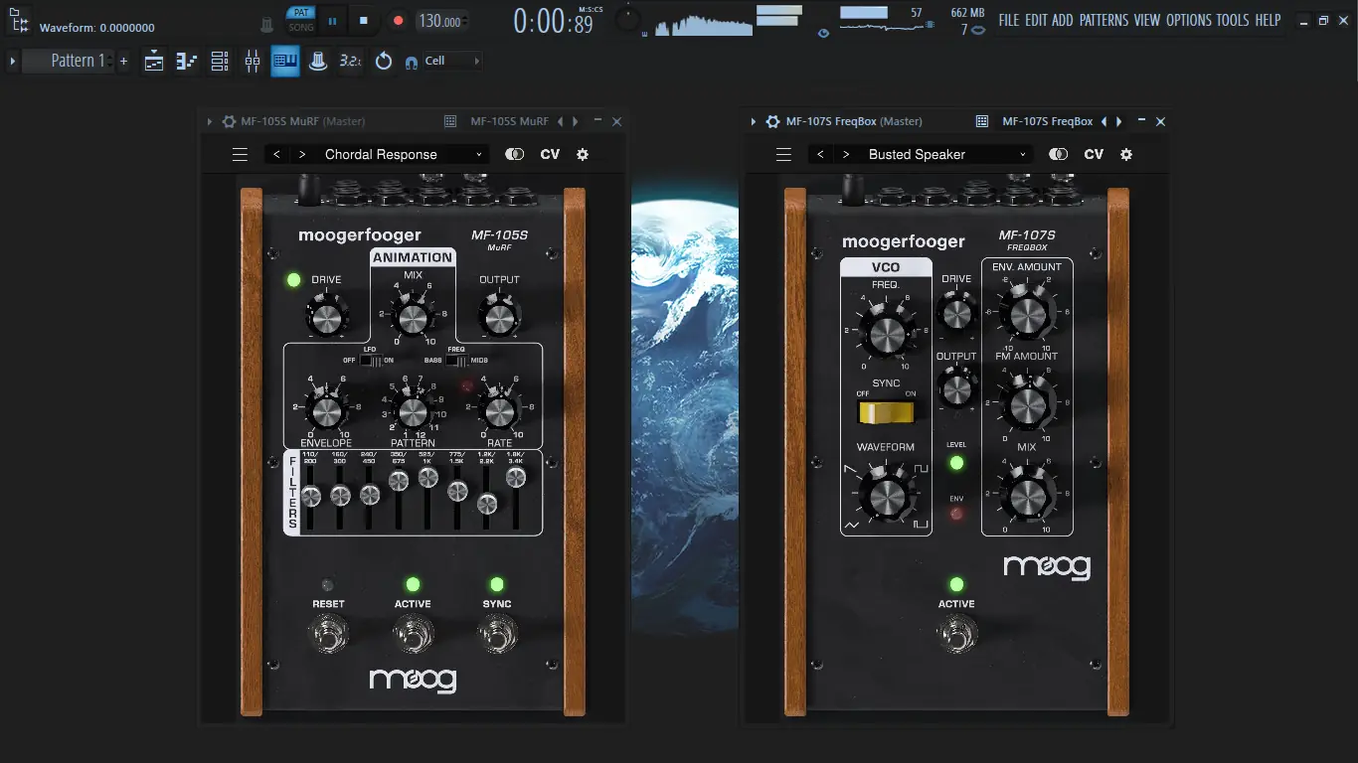Screen dimensions: 1358x763
Task: Open the channel rack
Action: (x=220, y=62)
